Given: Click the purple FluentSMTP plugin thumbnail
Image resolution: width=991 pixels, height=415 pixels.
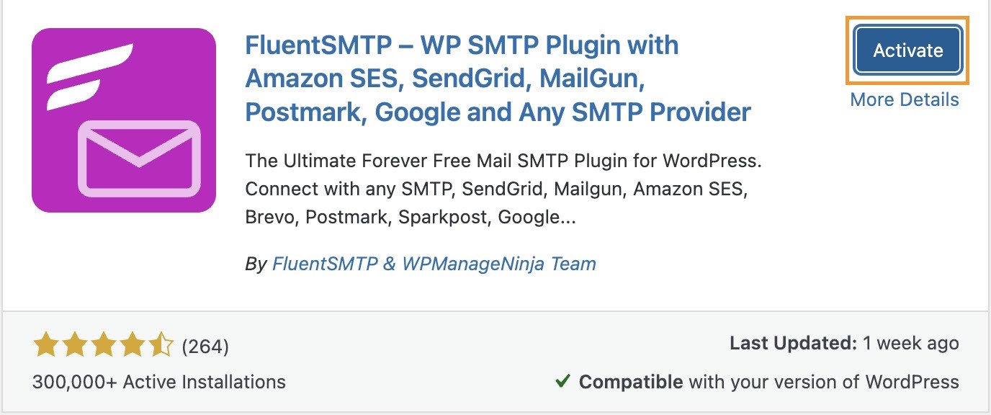Looking at the screenshot, I should click(124, 120).
